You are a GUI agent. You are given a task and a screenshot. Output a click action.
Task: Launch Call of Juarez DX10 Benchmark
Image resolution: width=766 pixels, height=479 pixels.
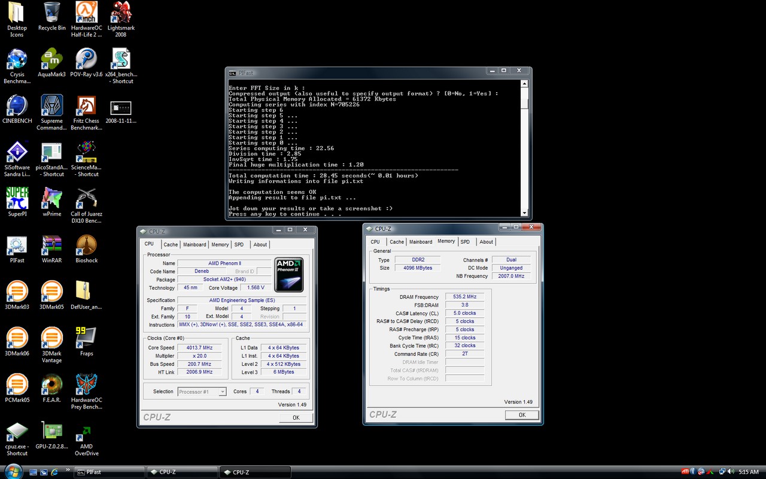pos(87,206)
